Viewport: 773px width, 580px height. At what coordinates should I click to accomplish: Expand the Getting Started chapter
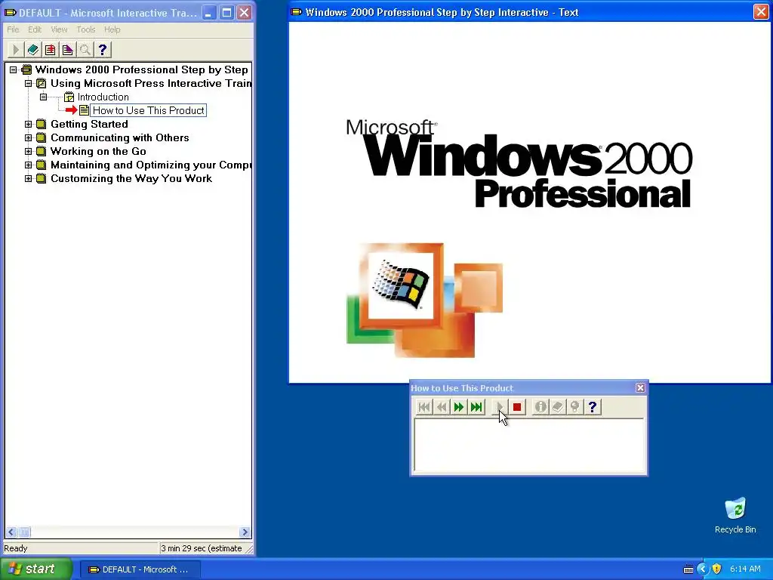(x=28, y=125)
